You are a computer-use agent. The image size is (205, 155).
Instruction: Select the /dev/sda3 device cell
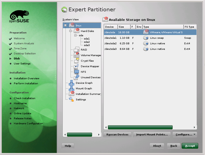pos(110,49)
